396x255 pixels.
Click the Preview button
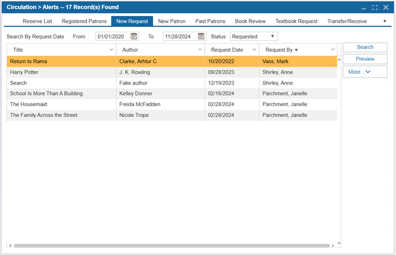click(365, 59)
